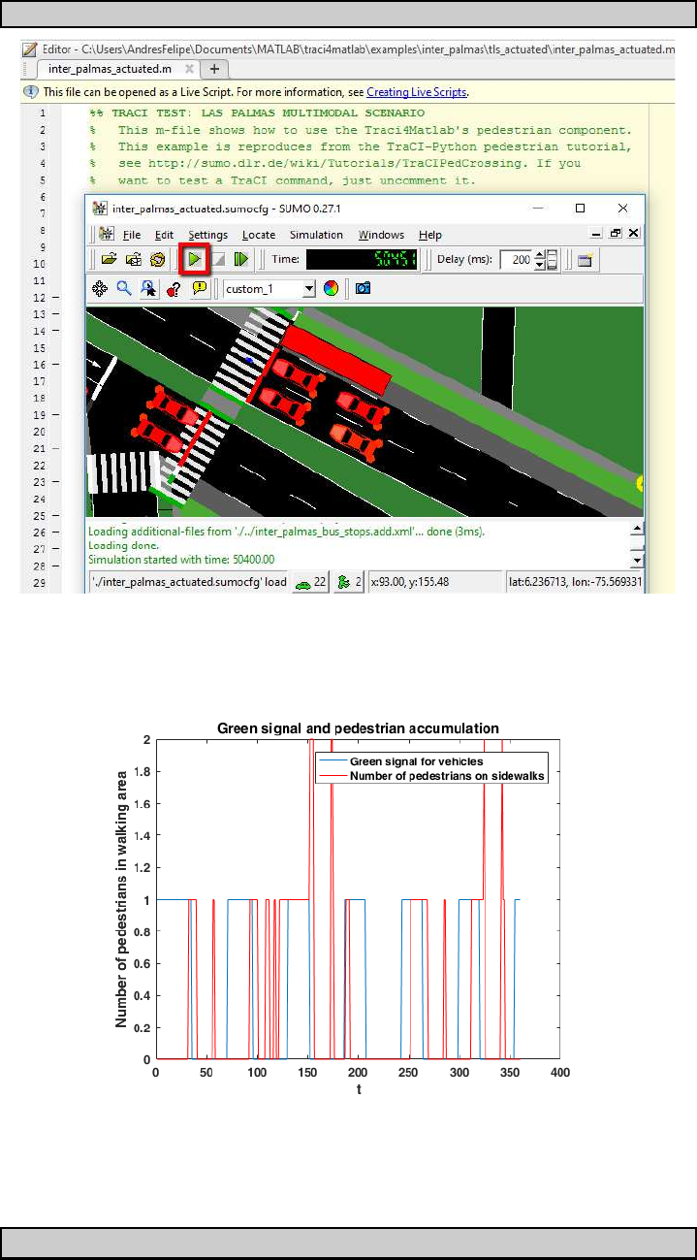Open the File menu in SUMO
Viewport: 697px width, 1260px height.
tap(131, 235)
